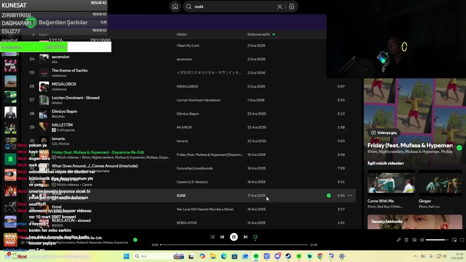Click cover art of 'Locrian Dominant - Slowed'

[44, 100]
